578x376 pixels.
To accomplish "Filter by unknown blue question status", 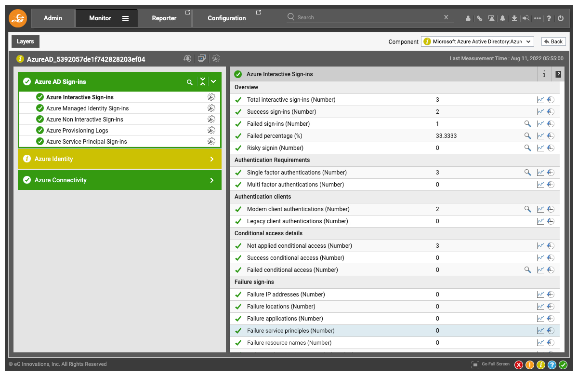I will [x=552, y=365].
